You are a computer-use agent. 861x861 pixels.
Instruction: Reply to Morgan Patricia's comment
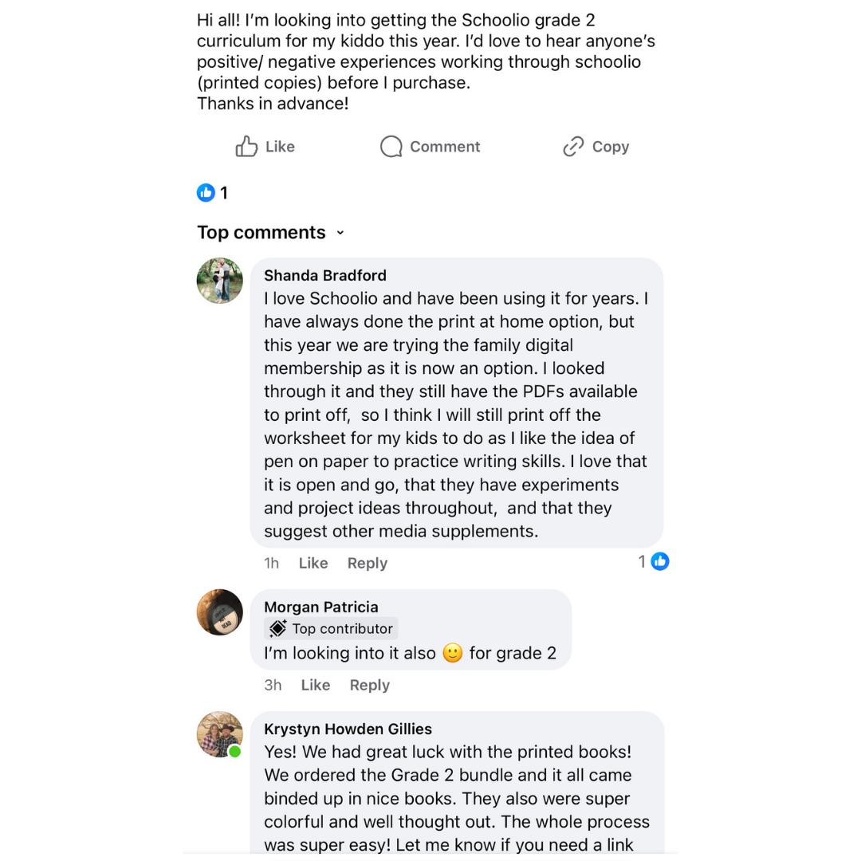coord(370,685)
